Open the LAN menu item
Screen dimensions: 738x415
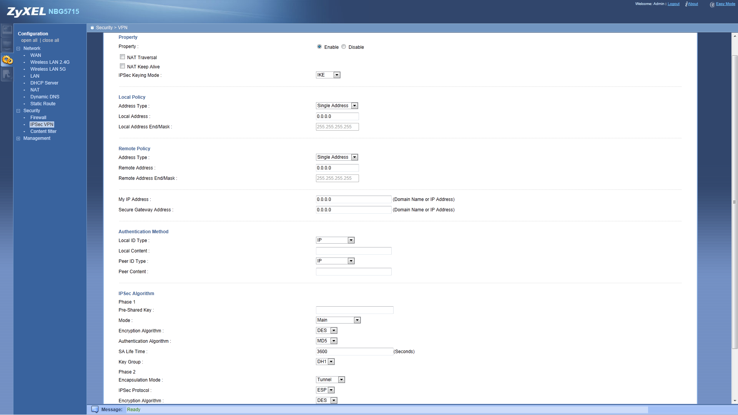(35, 76)
